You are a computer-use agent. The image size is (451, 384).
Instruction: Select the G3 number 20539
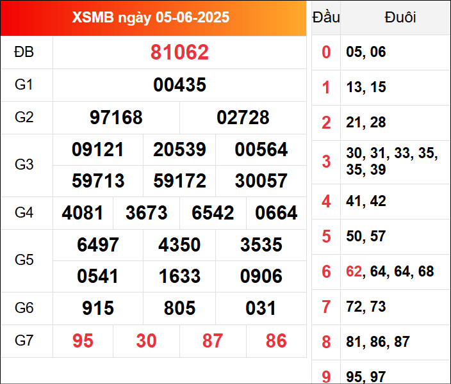click(179, 150)
